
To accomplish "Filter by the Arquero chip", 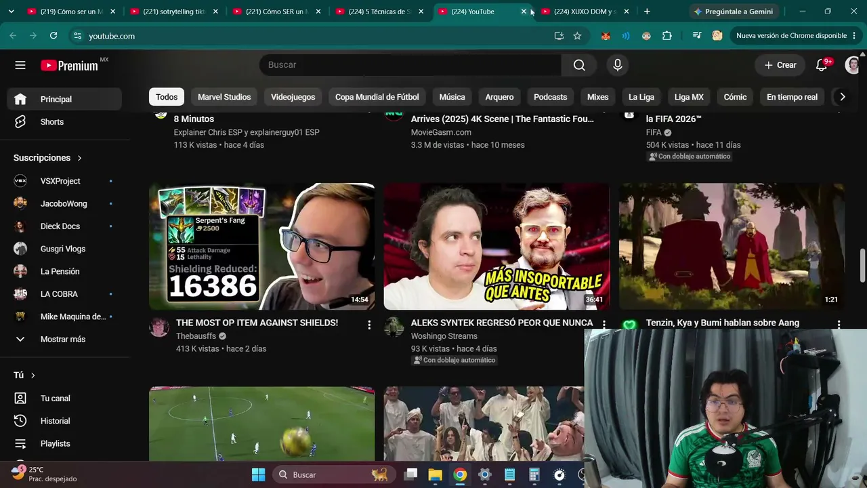I will (x=499, y=97).
